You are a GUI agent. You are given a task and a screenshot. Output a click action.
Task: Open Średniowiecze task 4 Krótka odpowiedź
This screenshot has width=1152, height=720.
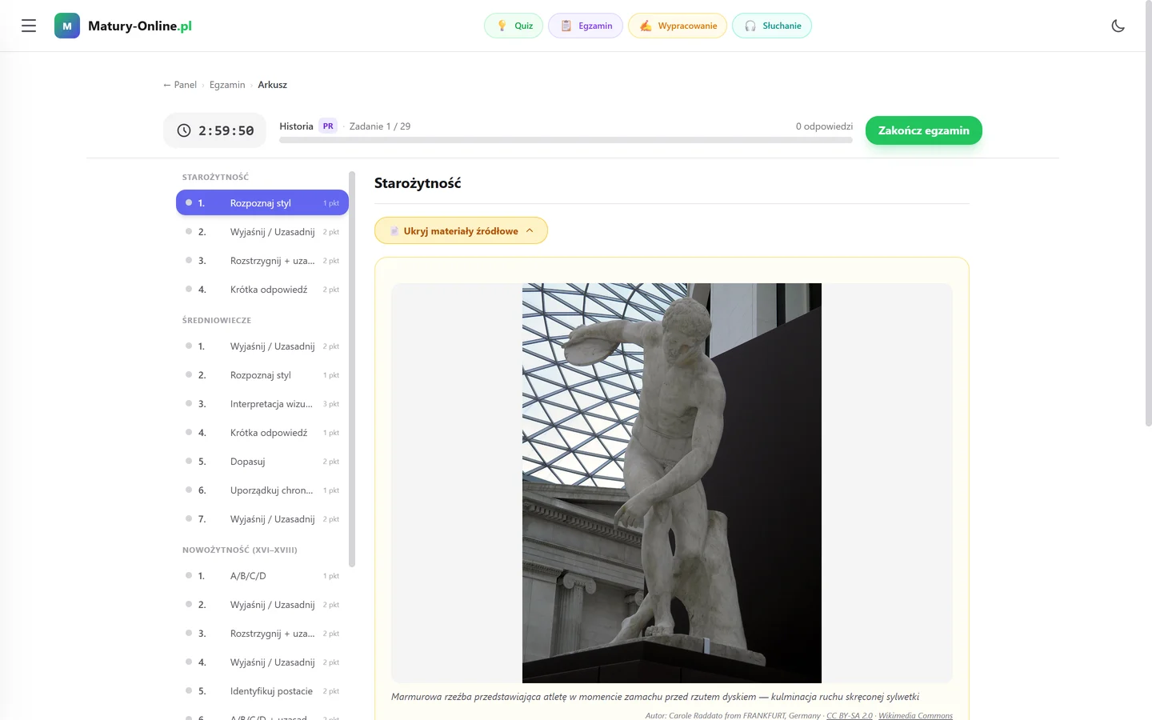(x=262, y=433)
